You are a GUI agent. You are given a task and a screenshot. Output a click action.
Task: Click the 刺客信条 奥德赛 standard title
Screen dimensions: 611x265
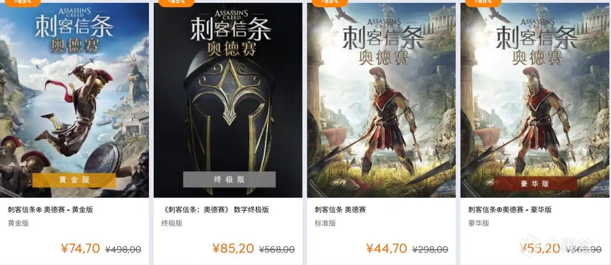tap(340, 210)
